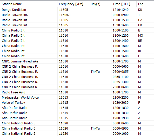Select CNR 2 China Business R. Th-Tu row
The height and width of the screenshot is (136, 154).
coord(75,72)
